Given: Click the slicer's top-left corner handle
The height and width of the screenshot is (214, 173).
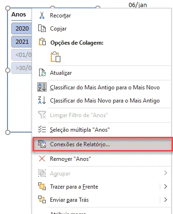Looking at the screenshot, I should 8,8.
